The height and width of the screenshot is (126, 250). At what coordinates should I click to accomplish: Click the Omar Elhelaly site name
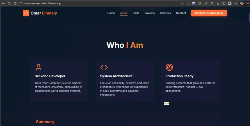point(44,13)
